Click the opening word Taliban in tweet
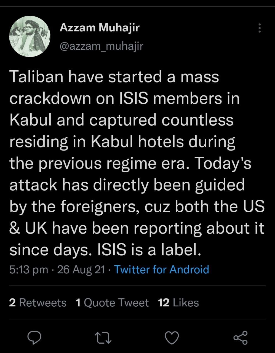Screen dimensions: 275x353 pos(38,77)
